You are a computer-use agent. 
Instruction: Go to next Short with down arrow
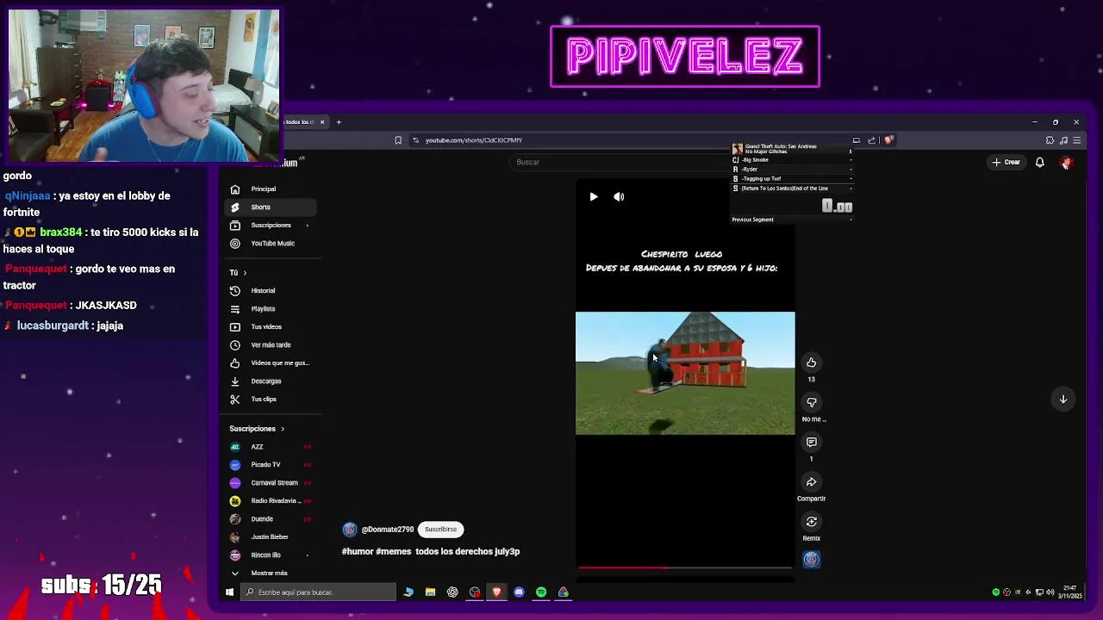pyautogui.click(x=1063, y=399)
